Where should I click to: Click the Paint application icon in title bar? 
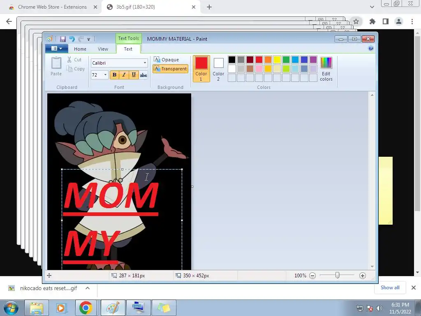[49, 39]
